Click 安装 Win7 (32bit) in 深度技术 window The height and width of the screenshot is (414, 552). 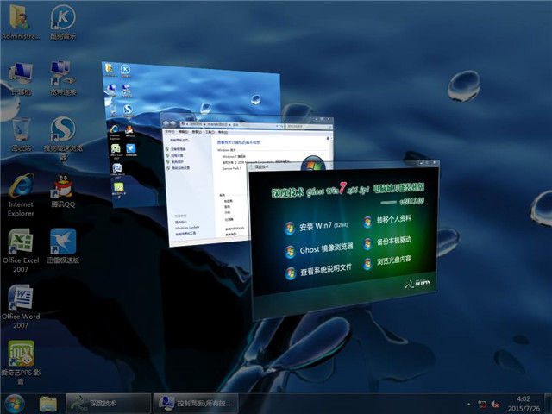[317, 227]
